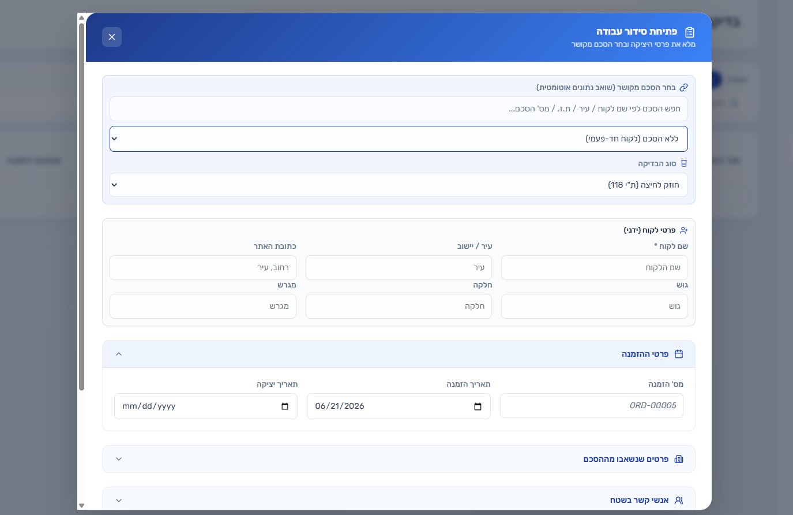Click the רחוב, עיר address field

tap(203, 268)
